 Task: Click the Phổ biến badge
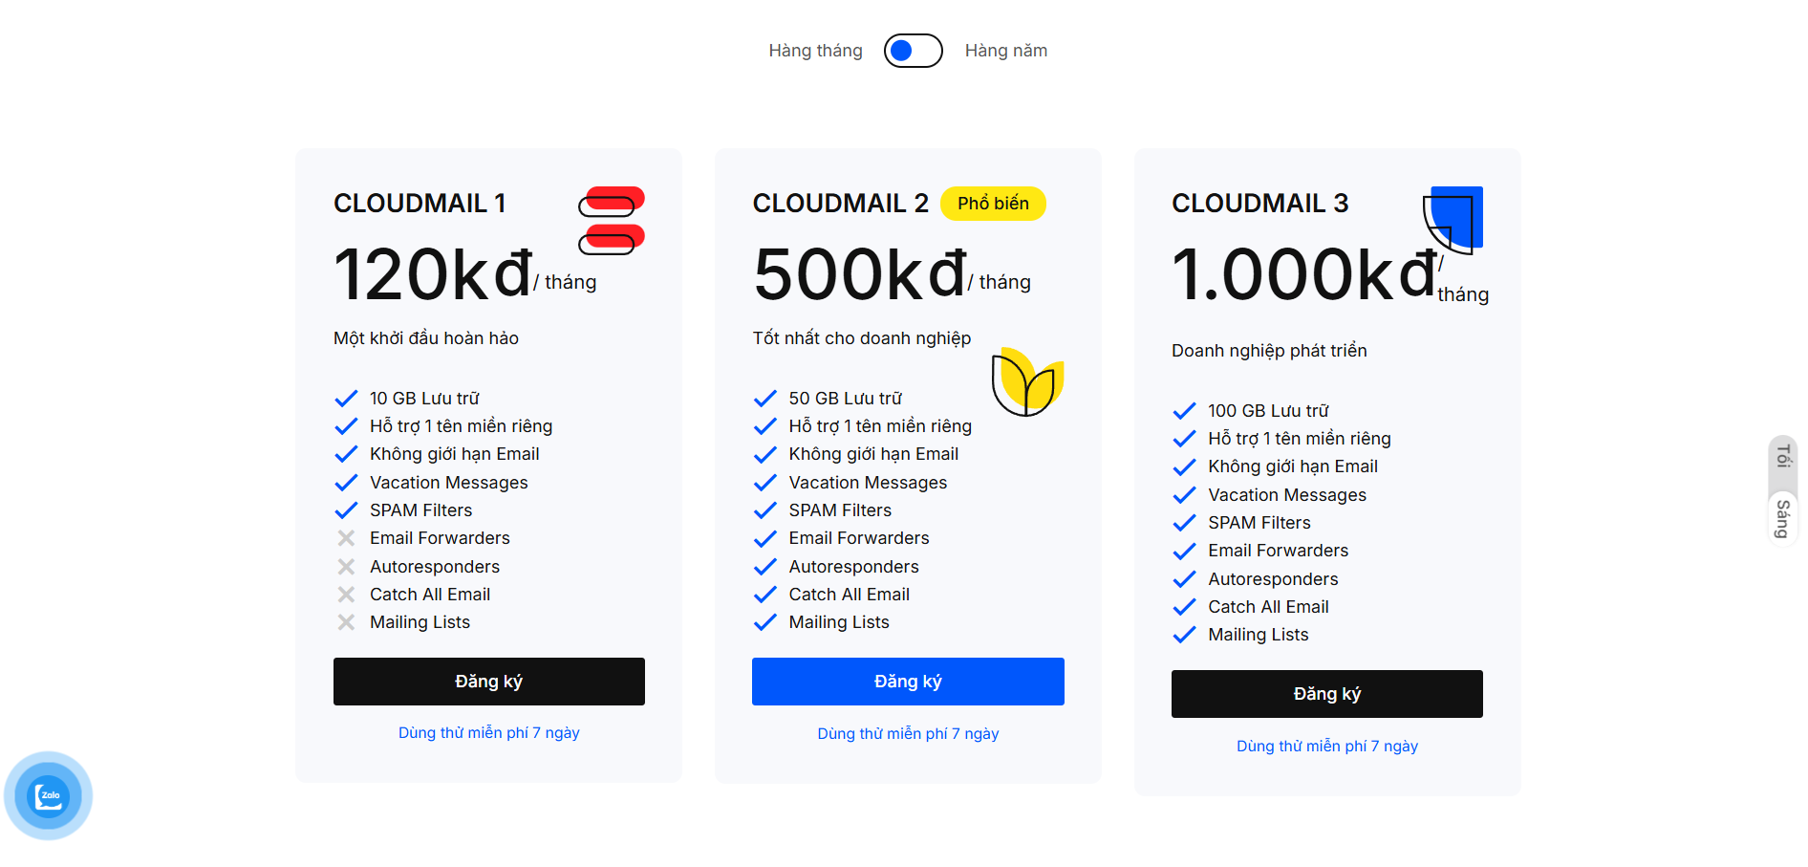point(993,204)
